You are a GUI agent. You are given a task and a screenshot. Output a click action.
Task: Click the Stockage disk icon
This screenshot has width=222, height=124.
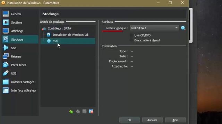tap(6, 39)
